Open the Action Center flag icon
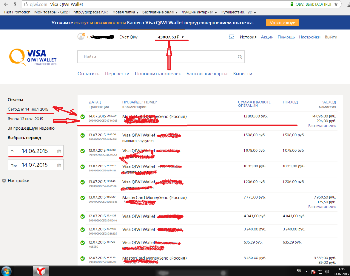Screen dimensions: 350x276 pos(313,271)
